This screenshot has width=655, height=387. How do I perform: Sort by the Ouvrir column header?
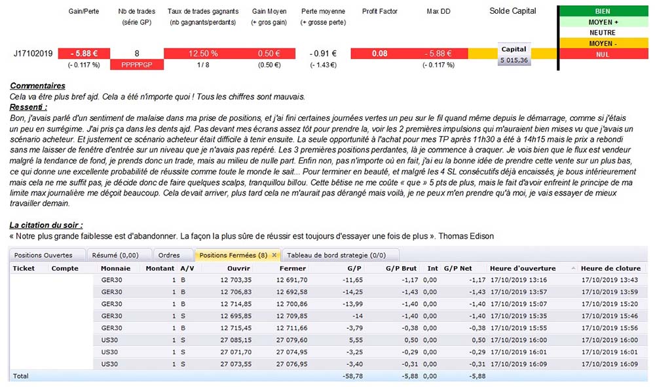pyautogui.click(x=238, y=268)
